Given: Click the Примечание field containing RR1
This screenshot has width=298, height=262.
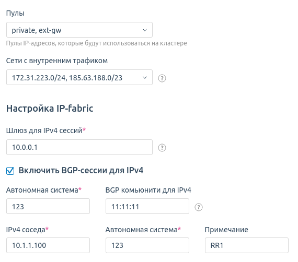Looking at the screenshot, I should [x=247, y=245].
